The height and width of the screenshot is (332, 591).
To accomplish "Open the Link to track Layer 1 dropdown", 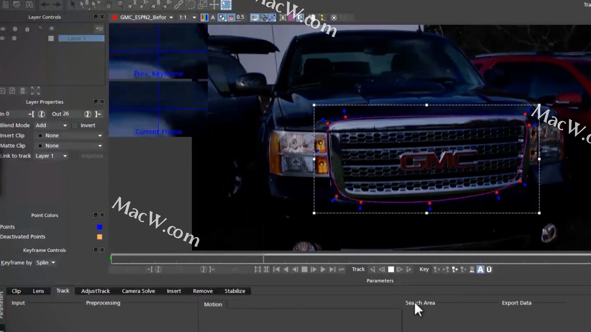I will pyautogui.click(x=51, y=156).
